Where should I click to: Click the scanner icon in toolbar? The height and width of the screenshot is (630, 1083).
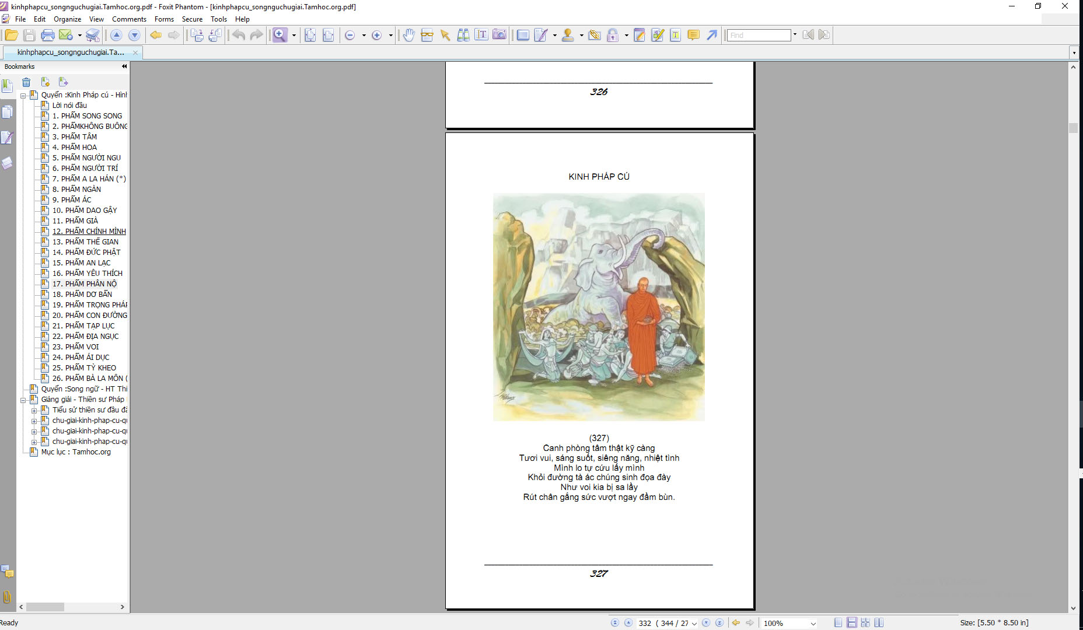[x=93, y=35]
